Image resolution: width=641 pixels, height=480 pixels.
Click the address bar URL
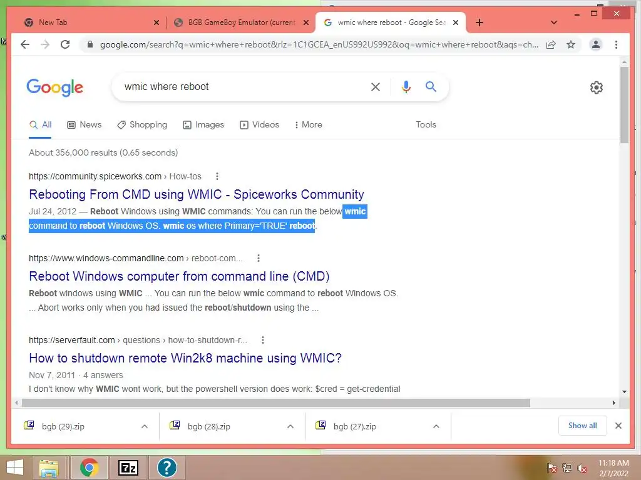pos(319,44)
